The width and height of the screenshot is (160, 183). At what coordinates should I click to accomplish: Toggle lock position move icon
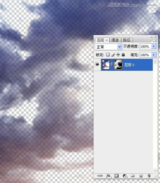(x=118, y=55)
